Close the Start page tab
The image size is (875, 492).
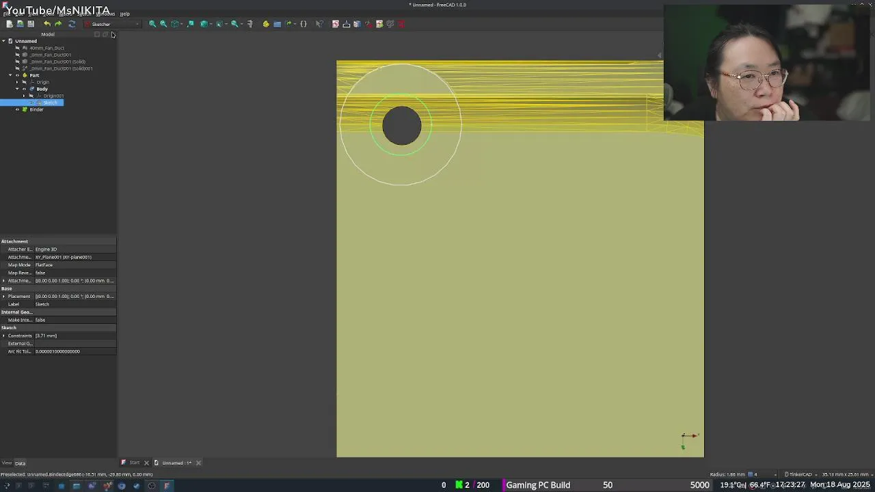[146, 463]
